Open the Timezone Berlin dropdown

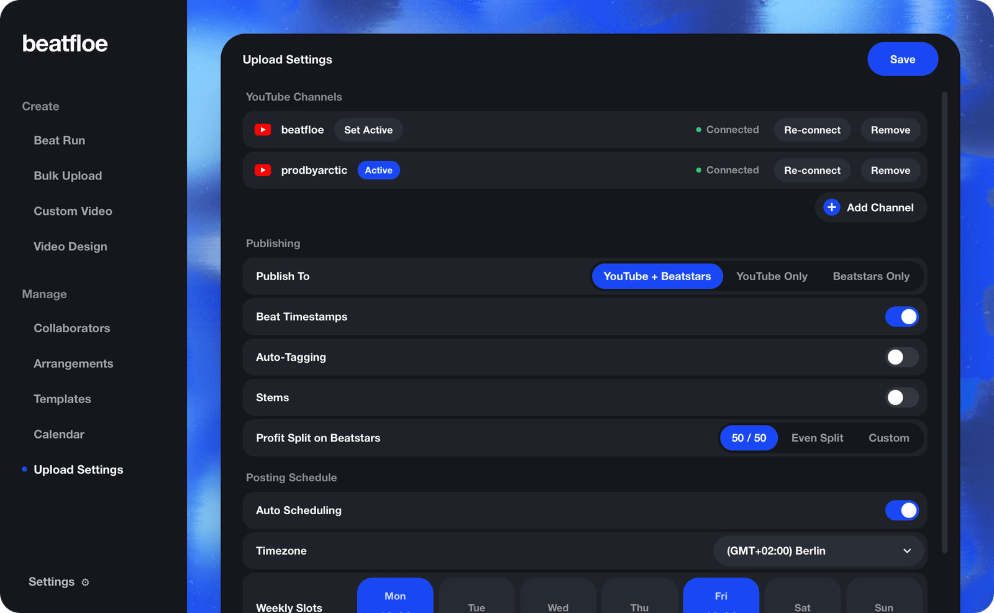pos(818,551)
